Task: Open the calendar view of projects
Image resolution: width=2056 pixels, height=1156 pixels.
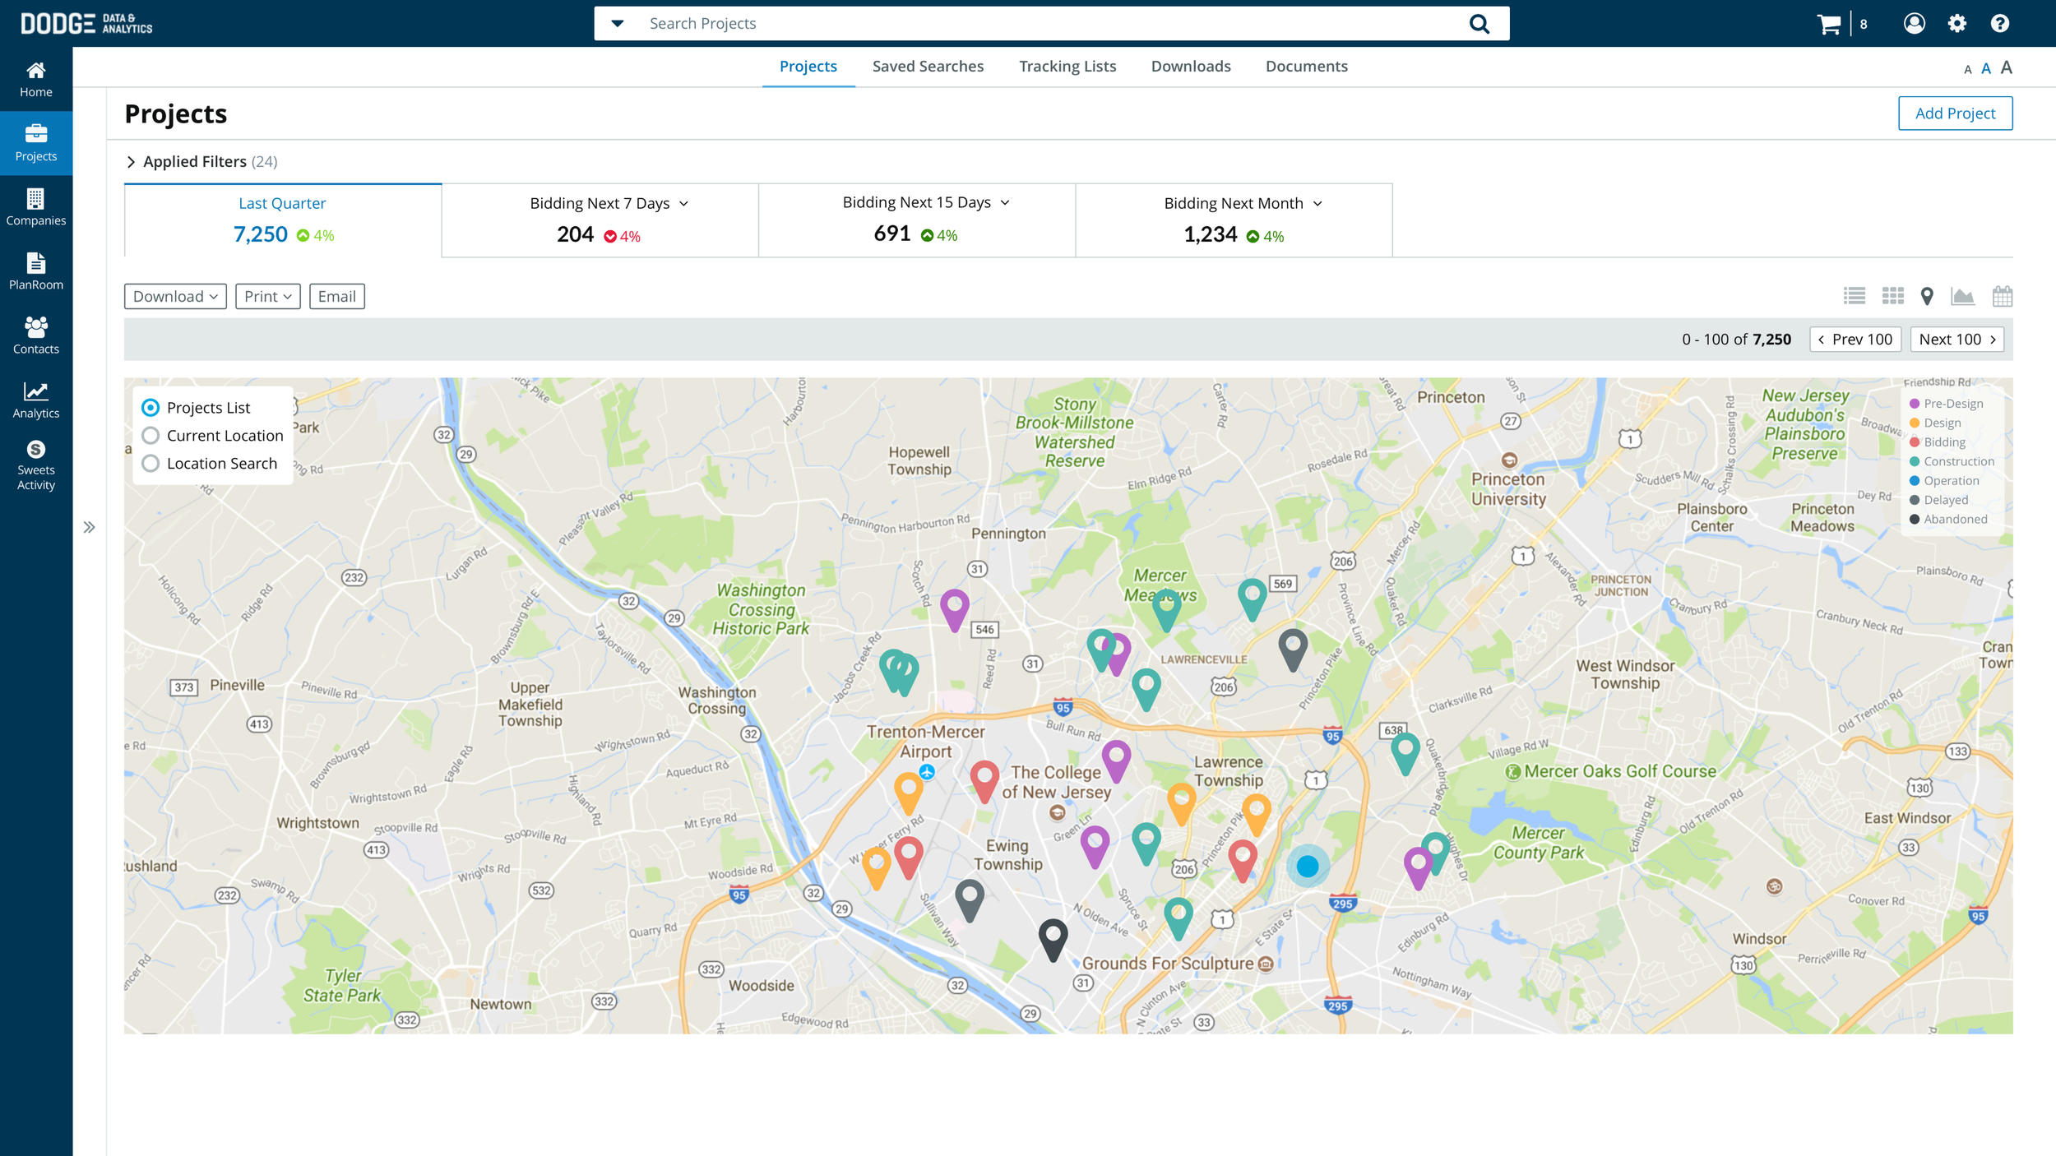Action: coord(2003,296)
